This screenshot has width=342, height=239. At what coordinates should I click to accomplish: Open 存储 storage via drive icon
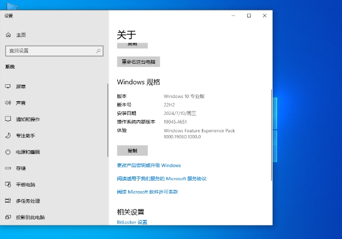(8, 168)
